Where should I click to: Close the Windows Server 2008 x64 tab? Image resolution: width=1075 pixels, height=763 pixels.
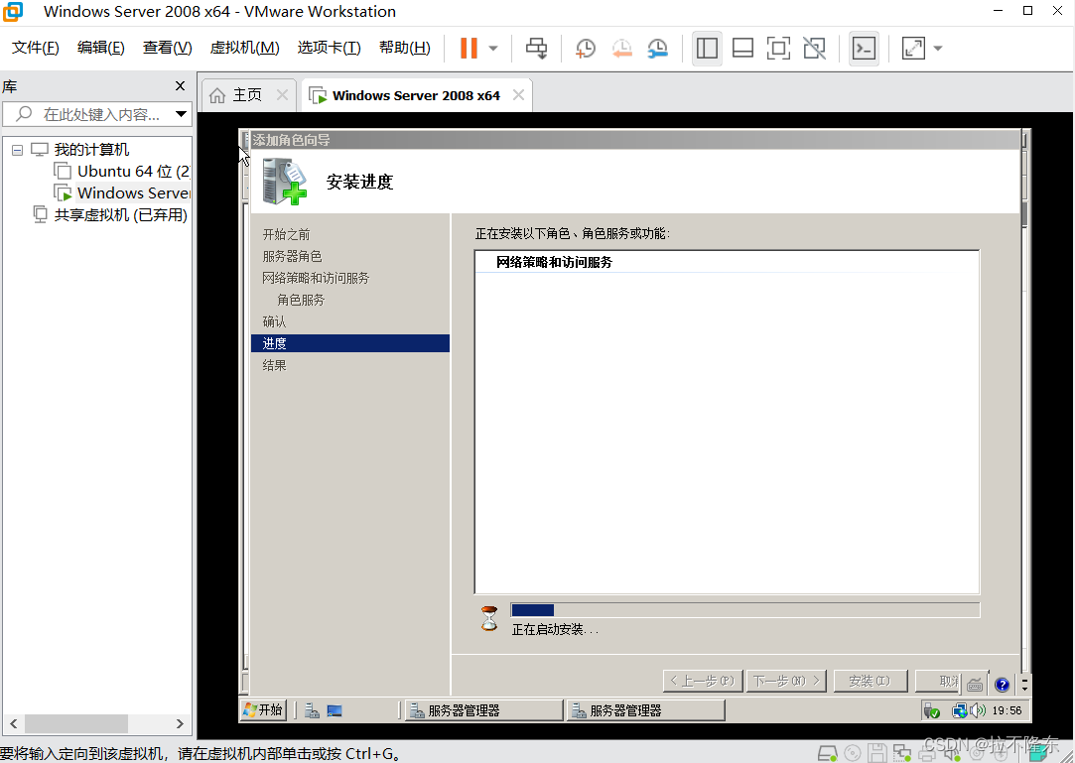pyautogui.click(x=519, y=95)
